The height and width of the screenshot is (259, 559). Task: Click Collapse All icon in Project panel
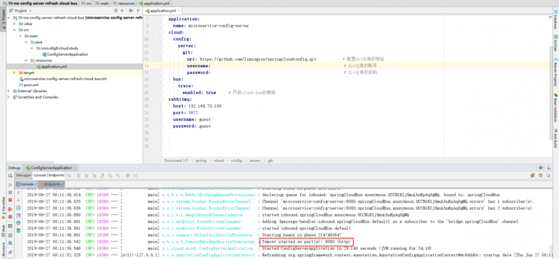[123, 11]
